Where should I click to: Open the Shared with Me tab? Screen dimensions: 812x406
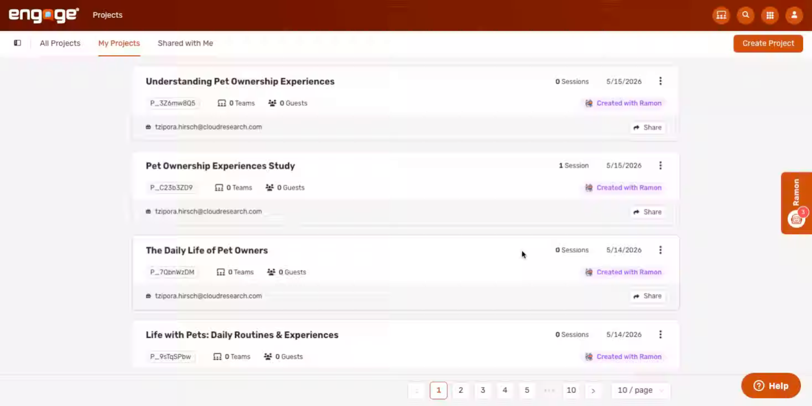click(185, 43)
